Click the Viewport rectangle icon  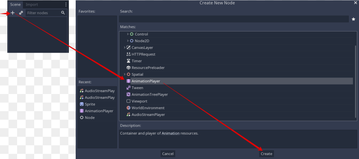point(129,101)
